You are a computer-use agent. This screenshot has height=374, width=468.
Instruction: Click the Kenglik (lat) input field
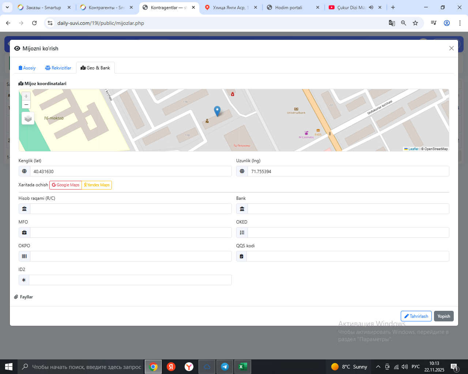(x=131, y=171)
